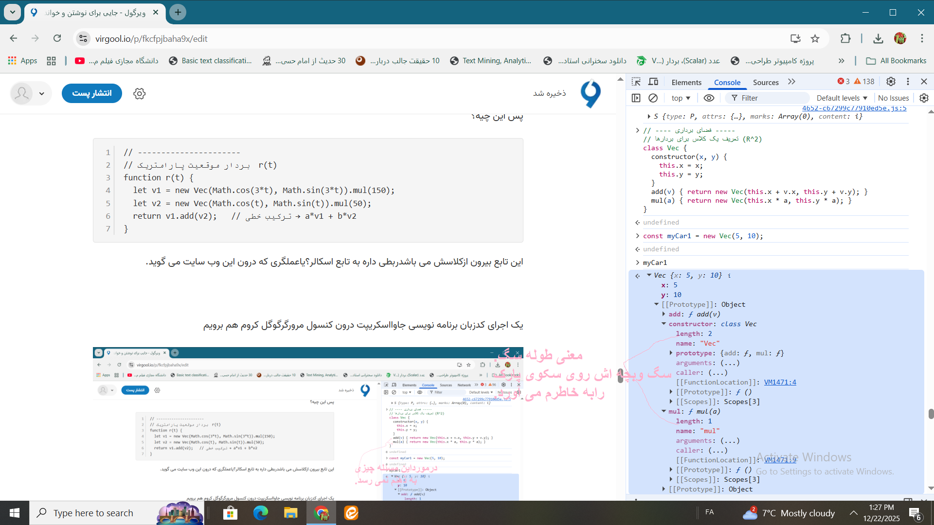This screenshot has height=525, width=934.
Task: Open console sidebar panel icon
Action: pyautogui.click(x=636, y=98)
